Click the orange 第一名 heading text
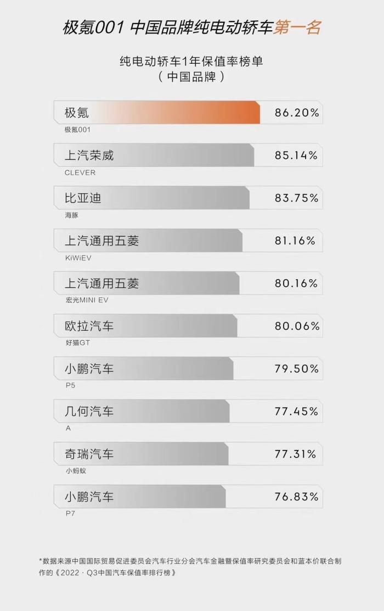The image size is (384, 611). pos(297,27)
